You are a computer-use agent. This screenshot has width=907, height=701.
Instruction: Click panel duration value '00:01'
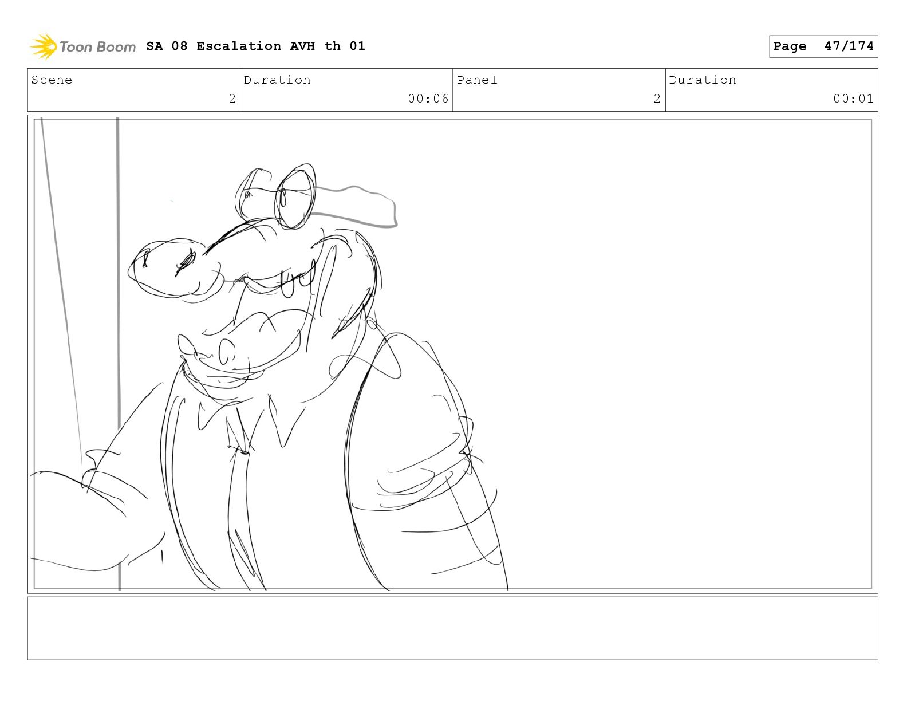[854, 99]
